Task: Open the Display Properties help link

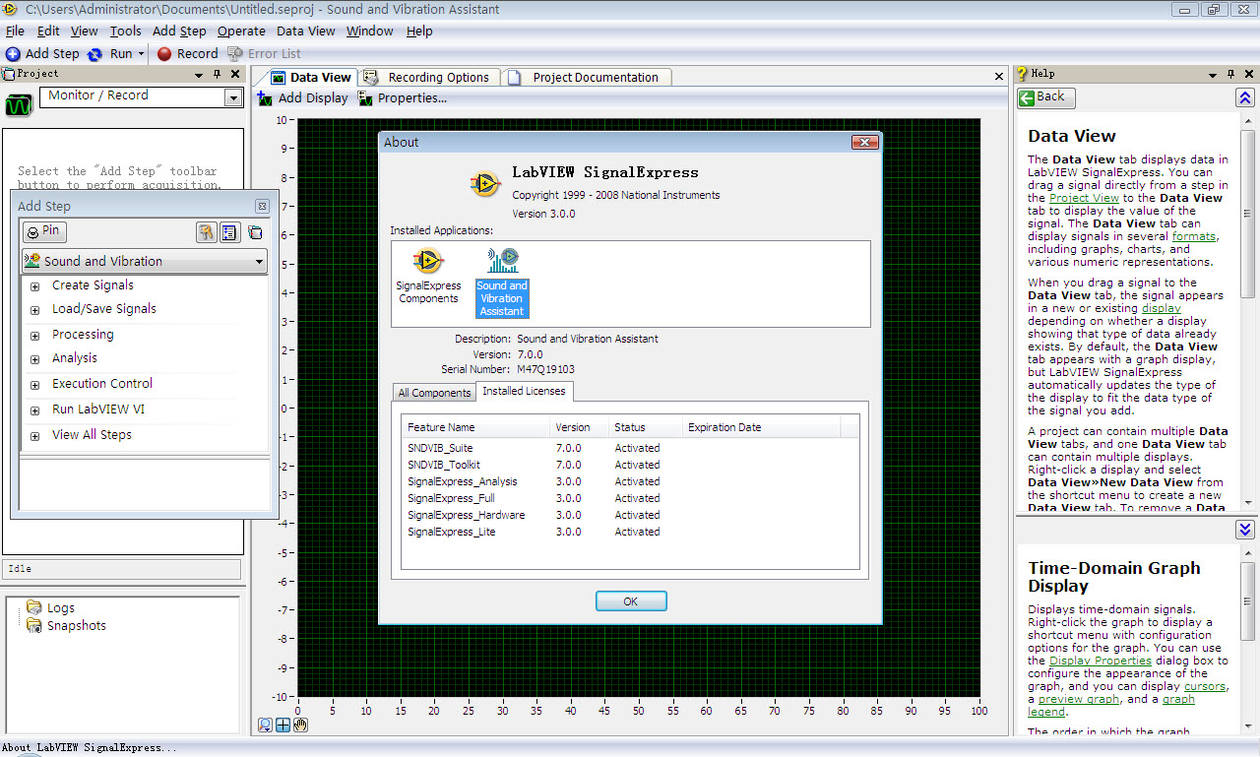Action: [x=1099, y=661]
